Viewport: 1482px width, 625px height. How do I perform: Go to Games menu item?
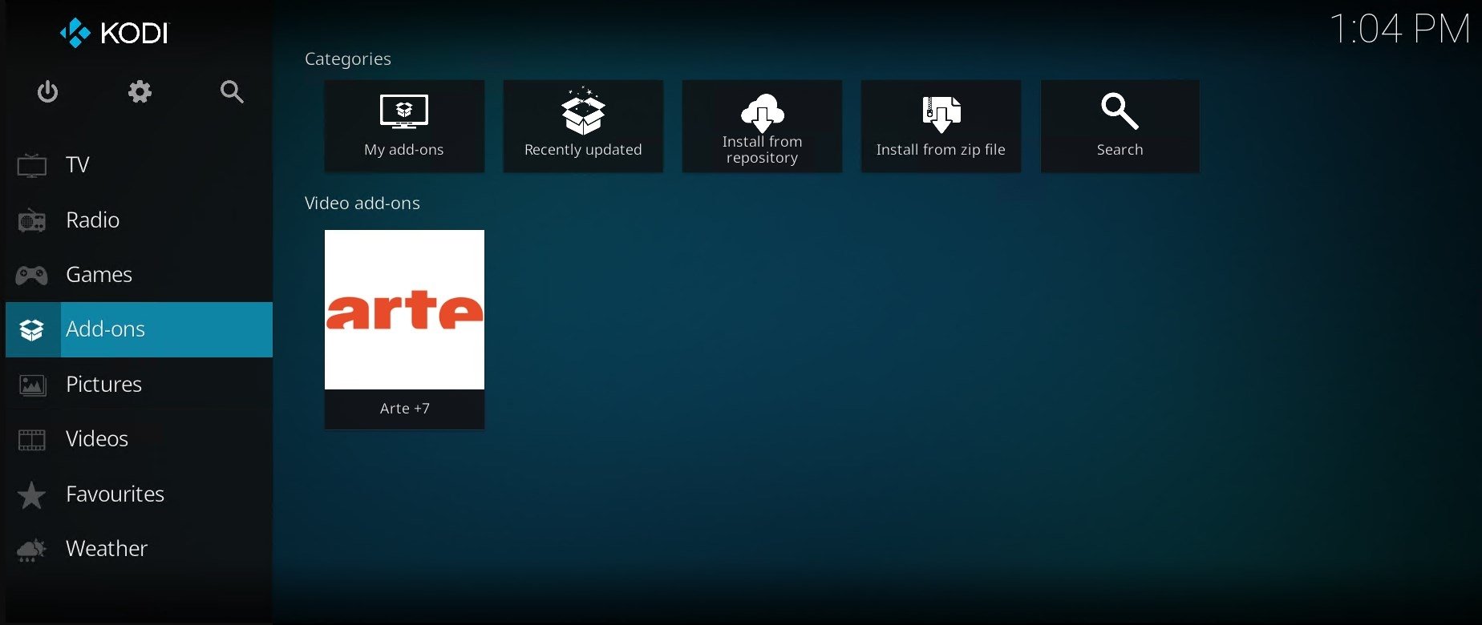tap(139, 275)
